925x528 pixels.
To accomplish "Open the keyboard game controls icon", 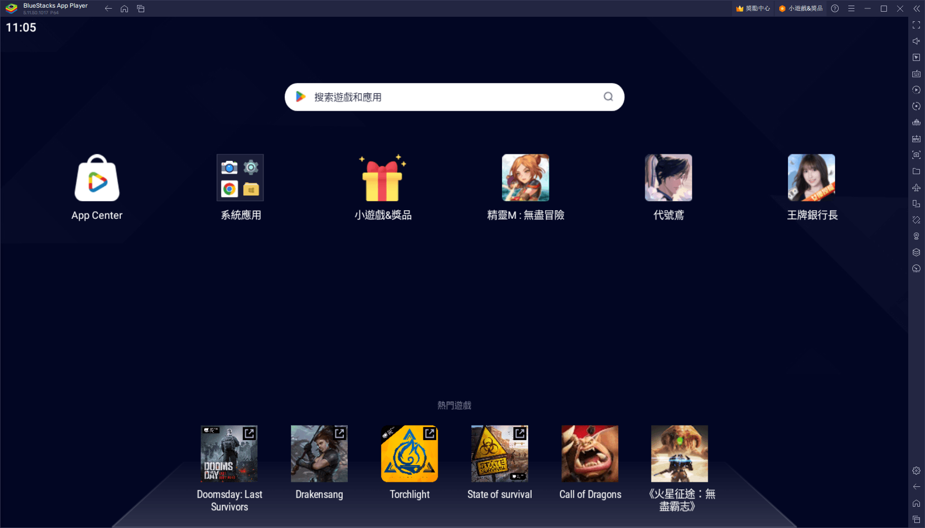I will [916, 74].
